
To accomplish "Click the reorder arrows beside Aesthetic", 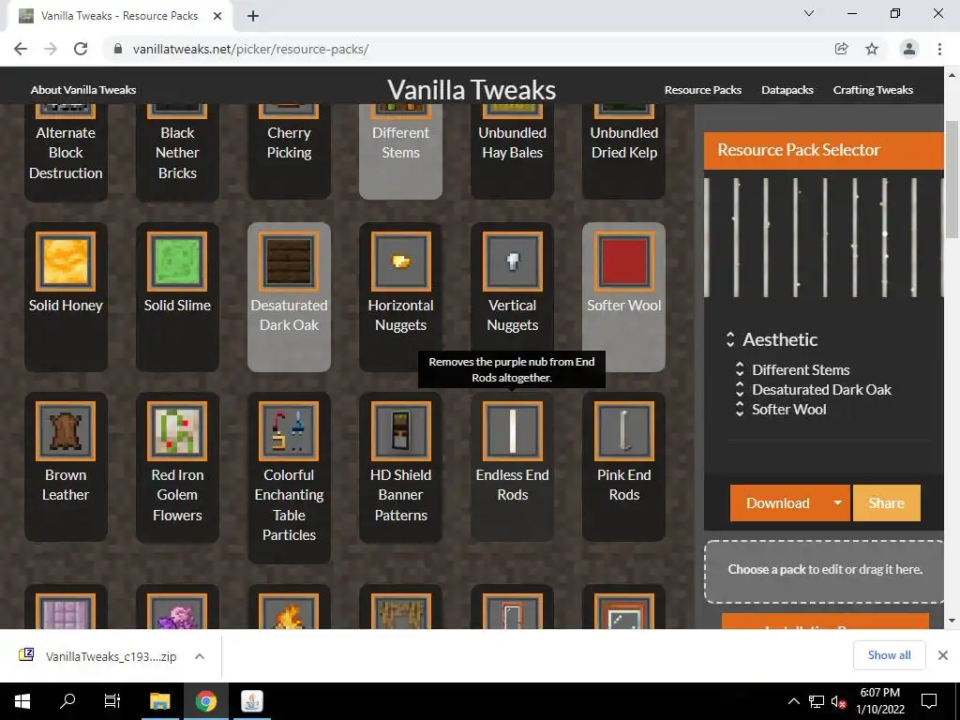I will click(729, 339).
